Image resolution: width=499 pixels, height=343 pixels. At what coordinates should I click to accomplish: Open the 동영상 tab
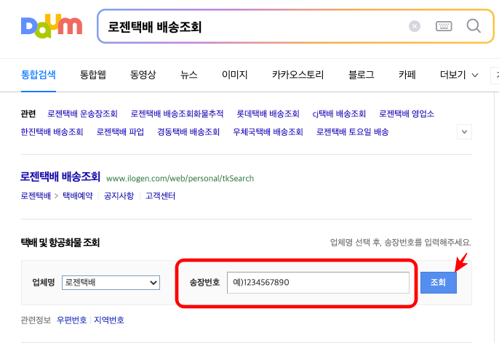click(143, 75)
